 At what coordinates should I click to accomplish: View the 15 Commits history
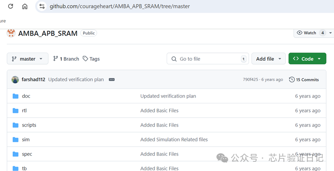(304, 80)
